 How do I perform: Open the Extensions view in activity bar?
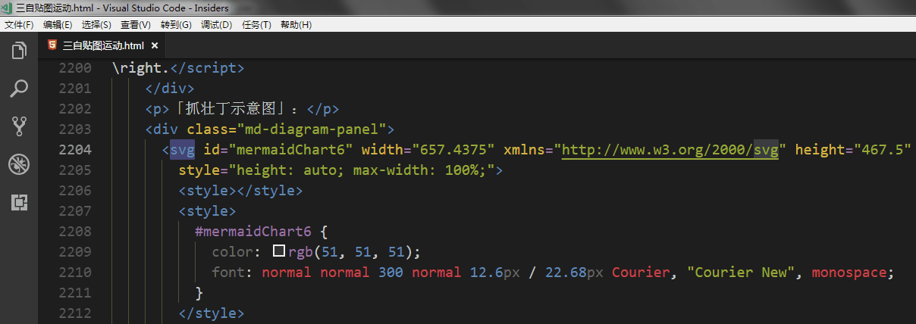coord(19,202)
